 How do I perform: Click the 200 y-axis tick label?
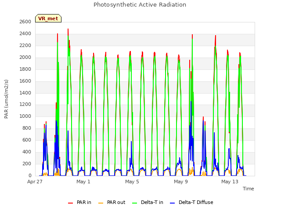coord(27,164)
